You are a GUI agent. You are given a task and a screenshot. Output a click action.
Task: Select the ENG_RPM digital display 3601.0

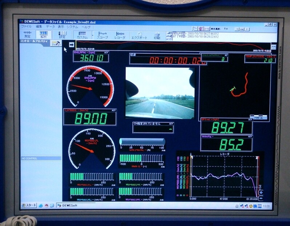[91, 57]
